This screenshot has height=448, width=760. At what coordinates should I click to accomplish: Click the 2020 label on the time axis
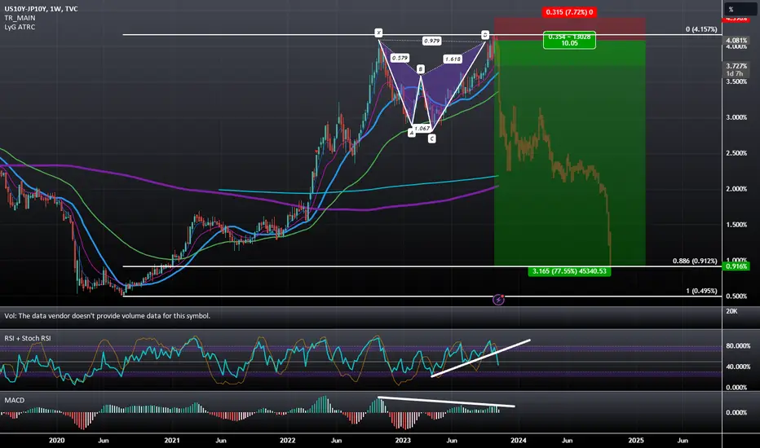coord(57,441)
